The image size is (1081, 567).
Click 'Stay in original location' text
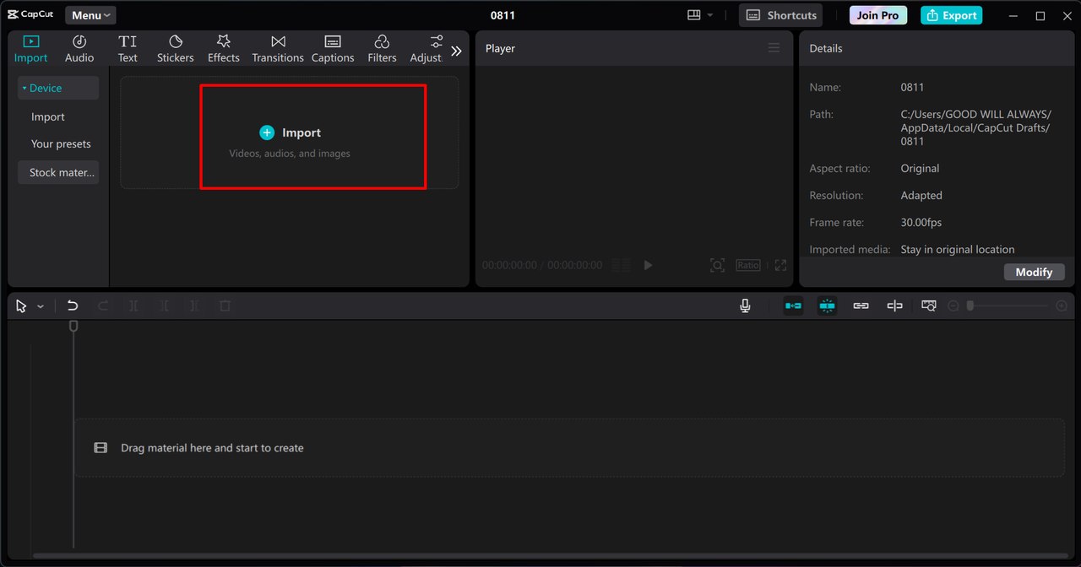tap(958, 249)
